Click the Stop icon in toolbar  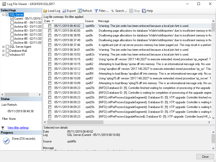[131, 11]
